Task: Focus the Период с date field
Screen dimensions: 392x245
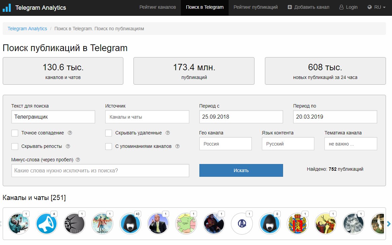Action: pyautogui.click(x=241, y=117)
